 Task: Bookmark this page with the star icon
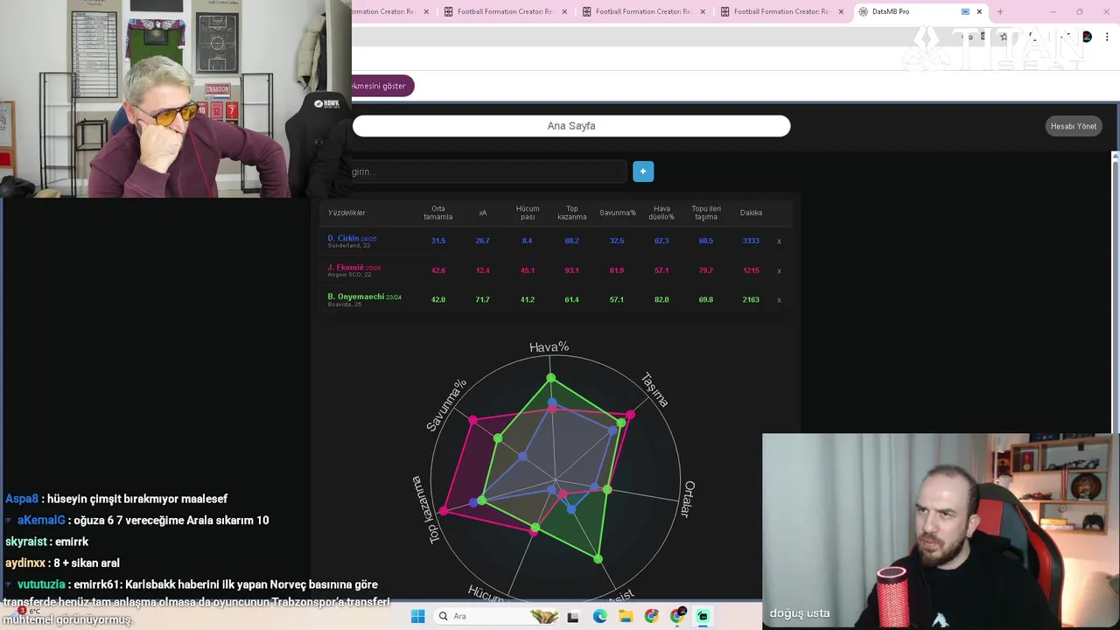[x=1004, y=37]
